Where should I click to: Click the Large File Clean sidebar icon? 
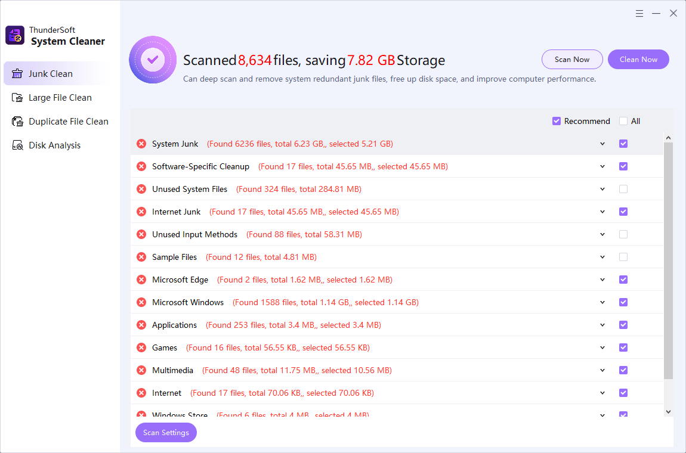pyautogui.click(x=17, y=98)
